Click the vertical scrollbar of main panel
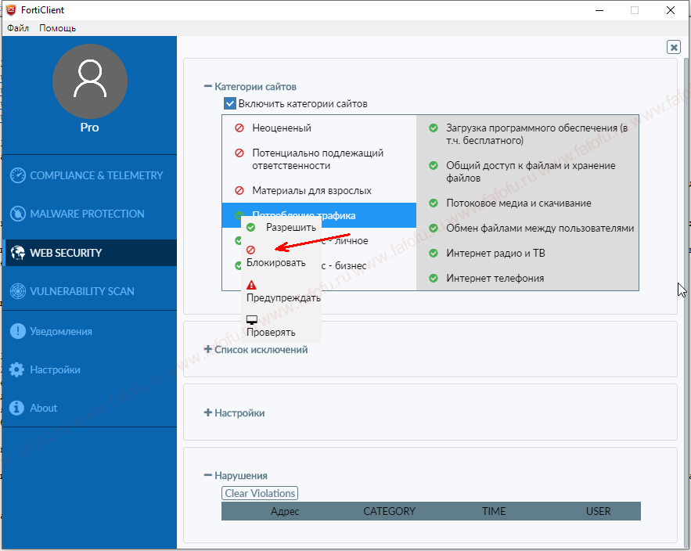691x551 pixels. (x=686, y=303)
